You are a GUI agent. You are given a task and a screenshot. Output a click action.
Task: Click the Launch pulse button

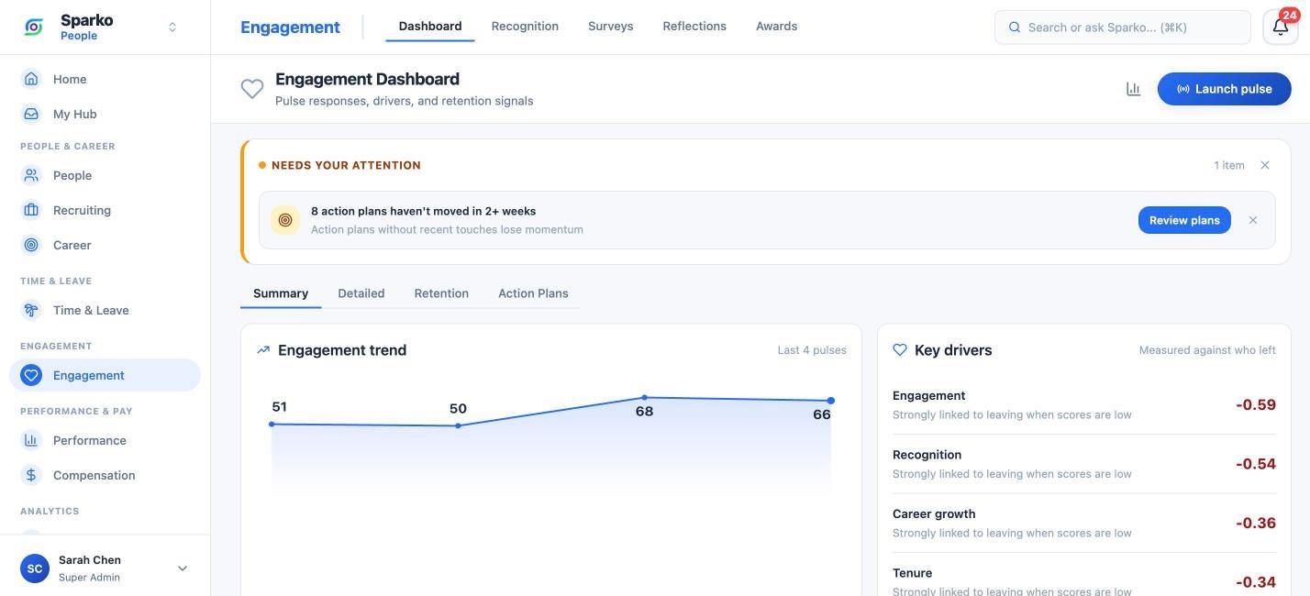point(1224,89)
